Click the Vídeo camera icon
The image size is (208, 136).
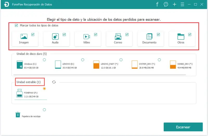point(87,36)
